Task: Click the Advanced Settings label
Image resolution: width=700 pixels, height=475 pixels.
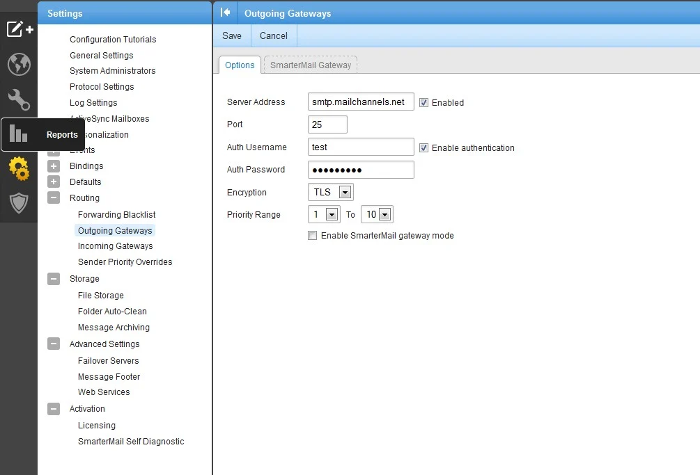Action: [104, 344]
